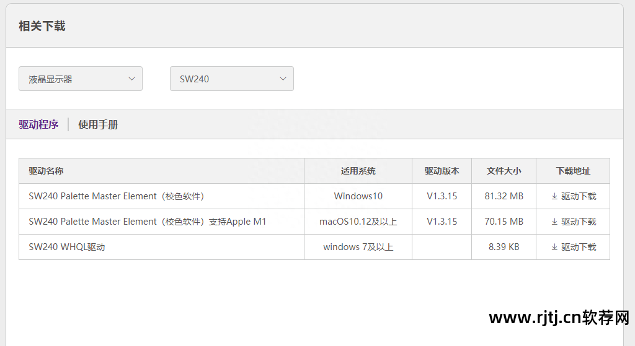635x346 pixels.
Task: Click the windows 7及以上 system cell
Action: click(x=358, y=247)
